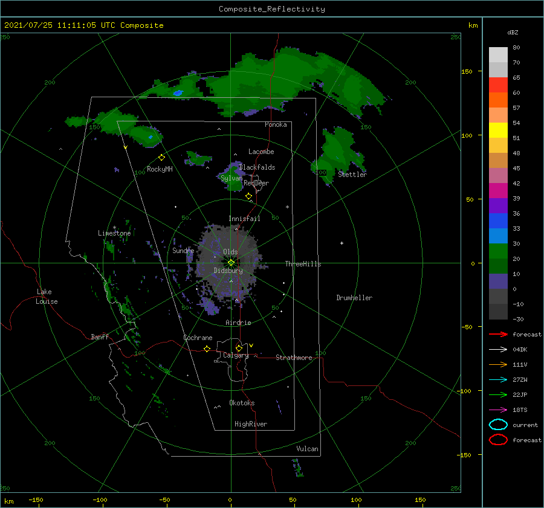Click the Composite_Reflectivity title
Screen dimensions: 544x508
pos(271,9)
